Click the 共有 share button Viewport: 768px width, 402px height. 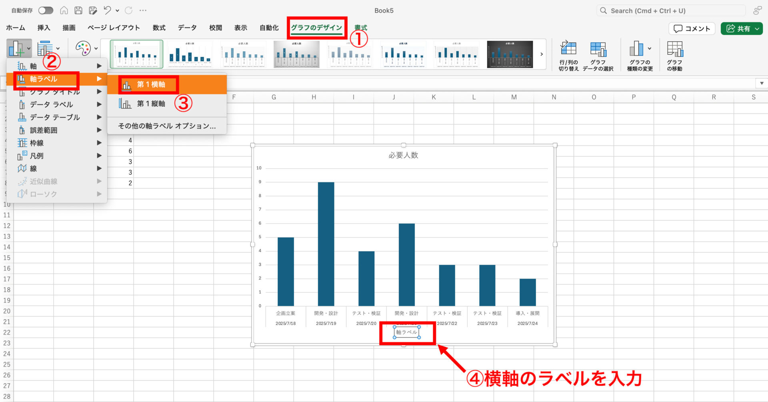(742, 28)
